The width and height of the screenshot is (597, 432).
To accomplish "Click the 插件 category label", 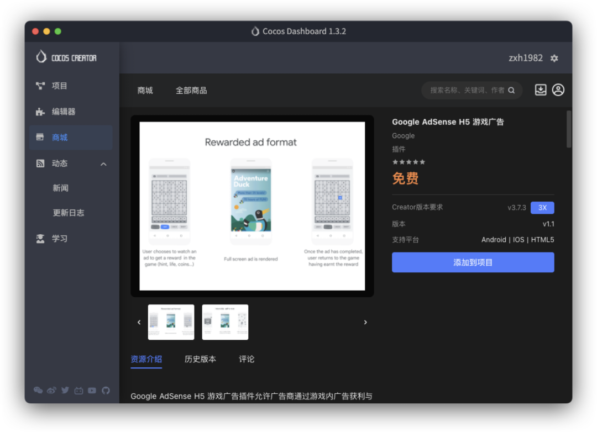I will (x=399, y=149).
